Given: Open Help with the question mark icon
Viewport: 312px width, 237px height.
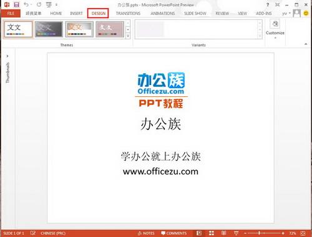Looking at the screenshot, I should click(268, 4).
